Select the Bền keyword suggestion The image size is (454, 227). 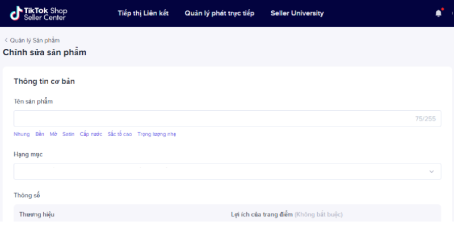[40, 134]
